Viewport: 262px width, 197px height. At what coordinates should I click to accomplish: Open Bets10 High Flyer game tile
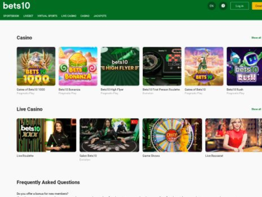[x=120, y=66]
